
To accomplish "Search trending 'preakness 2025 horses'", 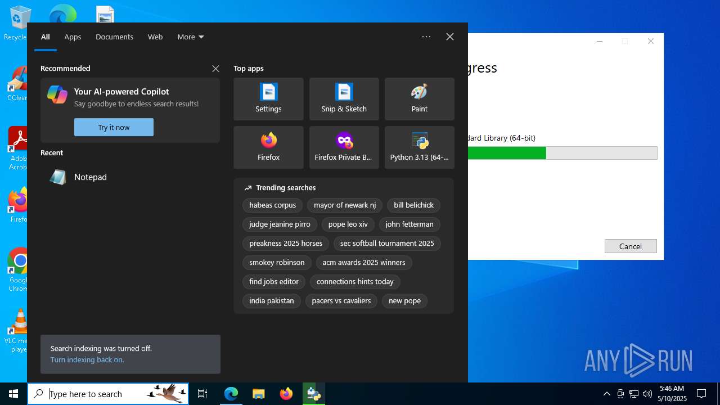I will [x=286, y=244].
